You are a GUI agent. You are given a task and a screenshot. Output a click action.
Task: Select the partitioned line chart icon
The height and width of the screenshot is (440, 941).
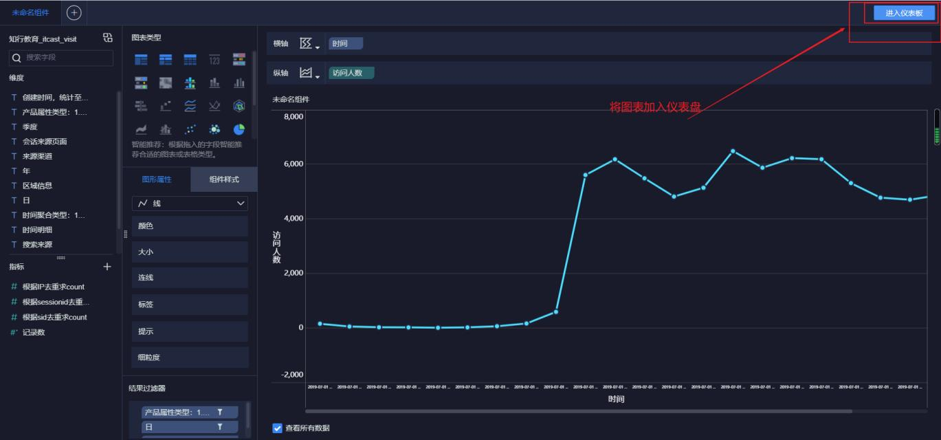coord(190,106)
